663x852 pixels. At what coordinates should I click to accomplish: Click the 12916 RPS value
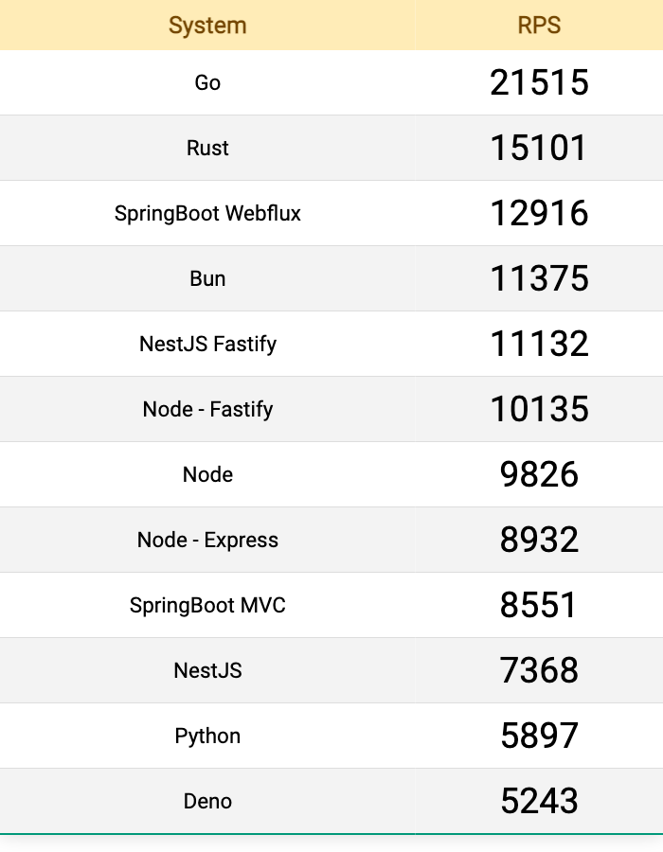coord(539,213)
